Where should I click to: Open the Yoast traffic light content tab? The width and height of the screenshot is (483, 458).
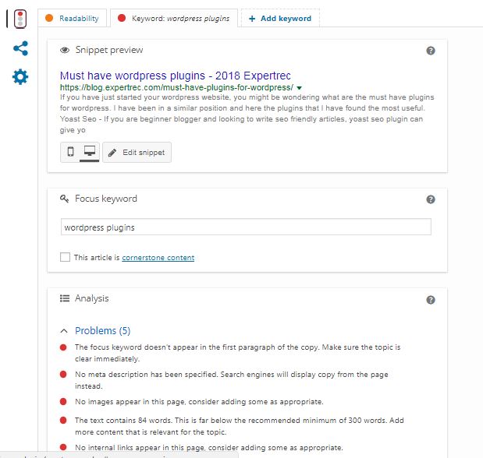point(20,19)
